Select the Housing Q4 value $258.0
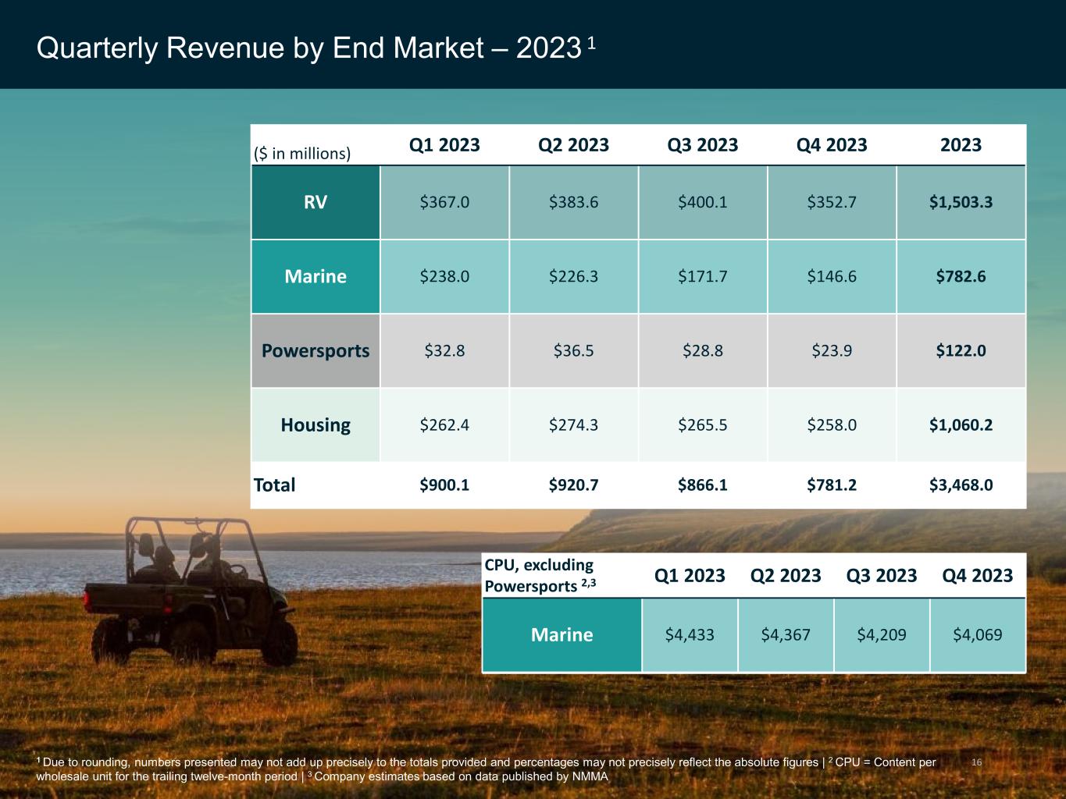Screen dimensions: 1066x799 pos(832,424)
